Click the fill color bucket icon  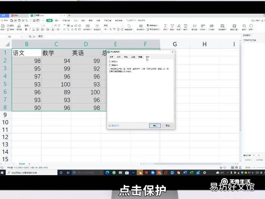tap(48, 30)
